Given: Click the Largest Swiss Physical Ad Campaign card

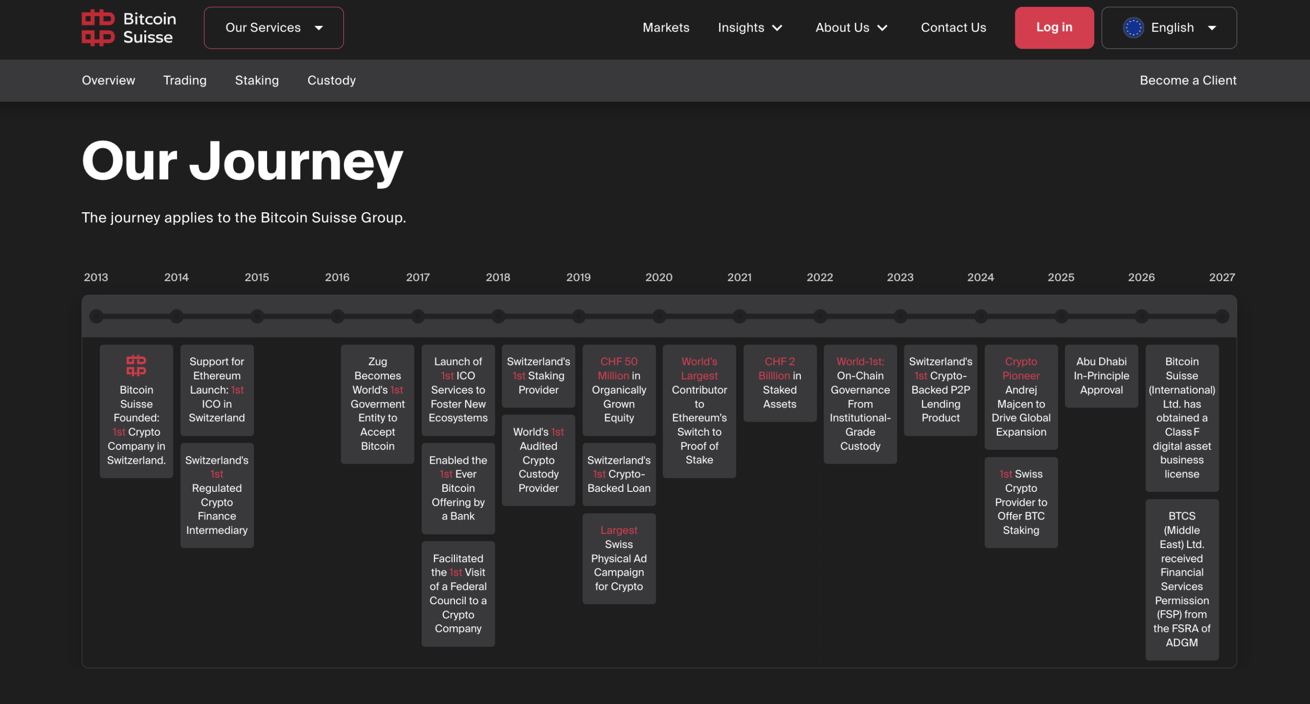Looking at the screenshot, I should [619, 558].
